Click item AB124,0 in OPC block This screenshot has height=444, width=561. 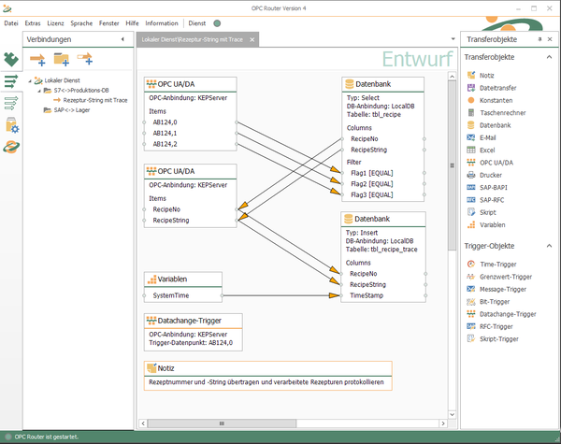(x=165, y=122)
